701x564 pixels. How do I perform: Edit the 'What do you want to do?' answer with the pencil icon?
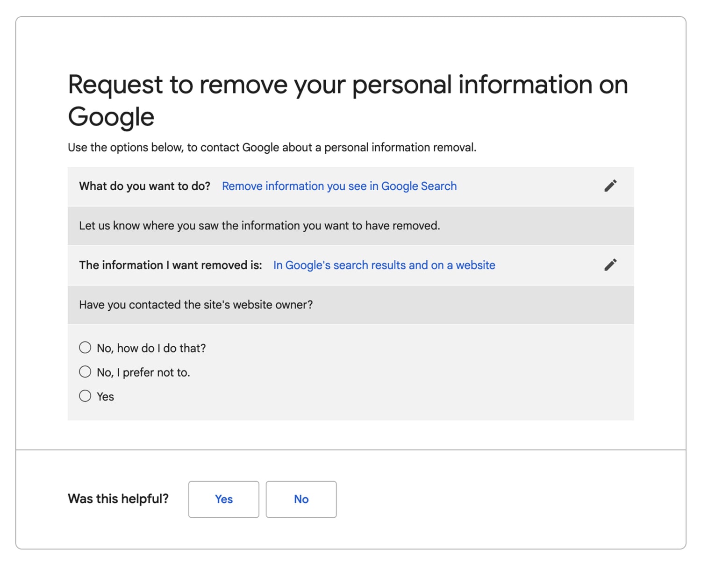610,186
